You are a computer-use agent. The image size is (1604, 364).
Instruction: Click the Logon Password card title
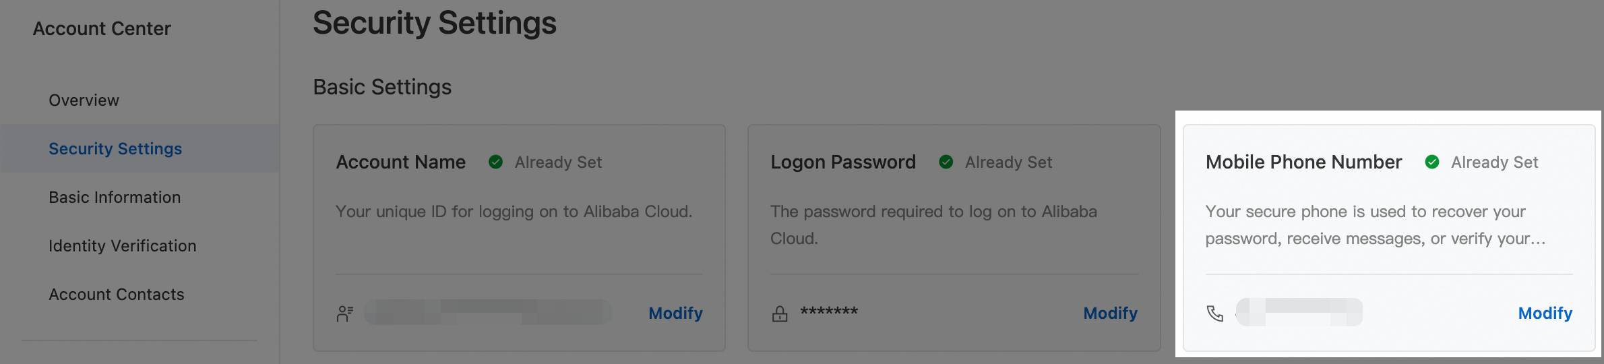843,162
